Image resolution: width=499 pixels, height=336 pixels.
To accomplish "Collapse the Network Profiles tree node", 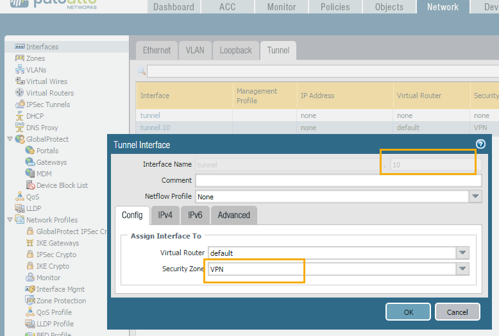I will pos(9,220).
